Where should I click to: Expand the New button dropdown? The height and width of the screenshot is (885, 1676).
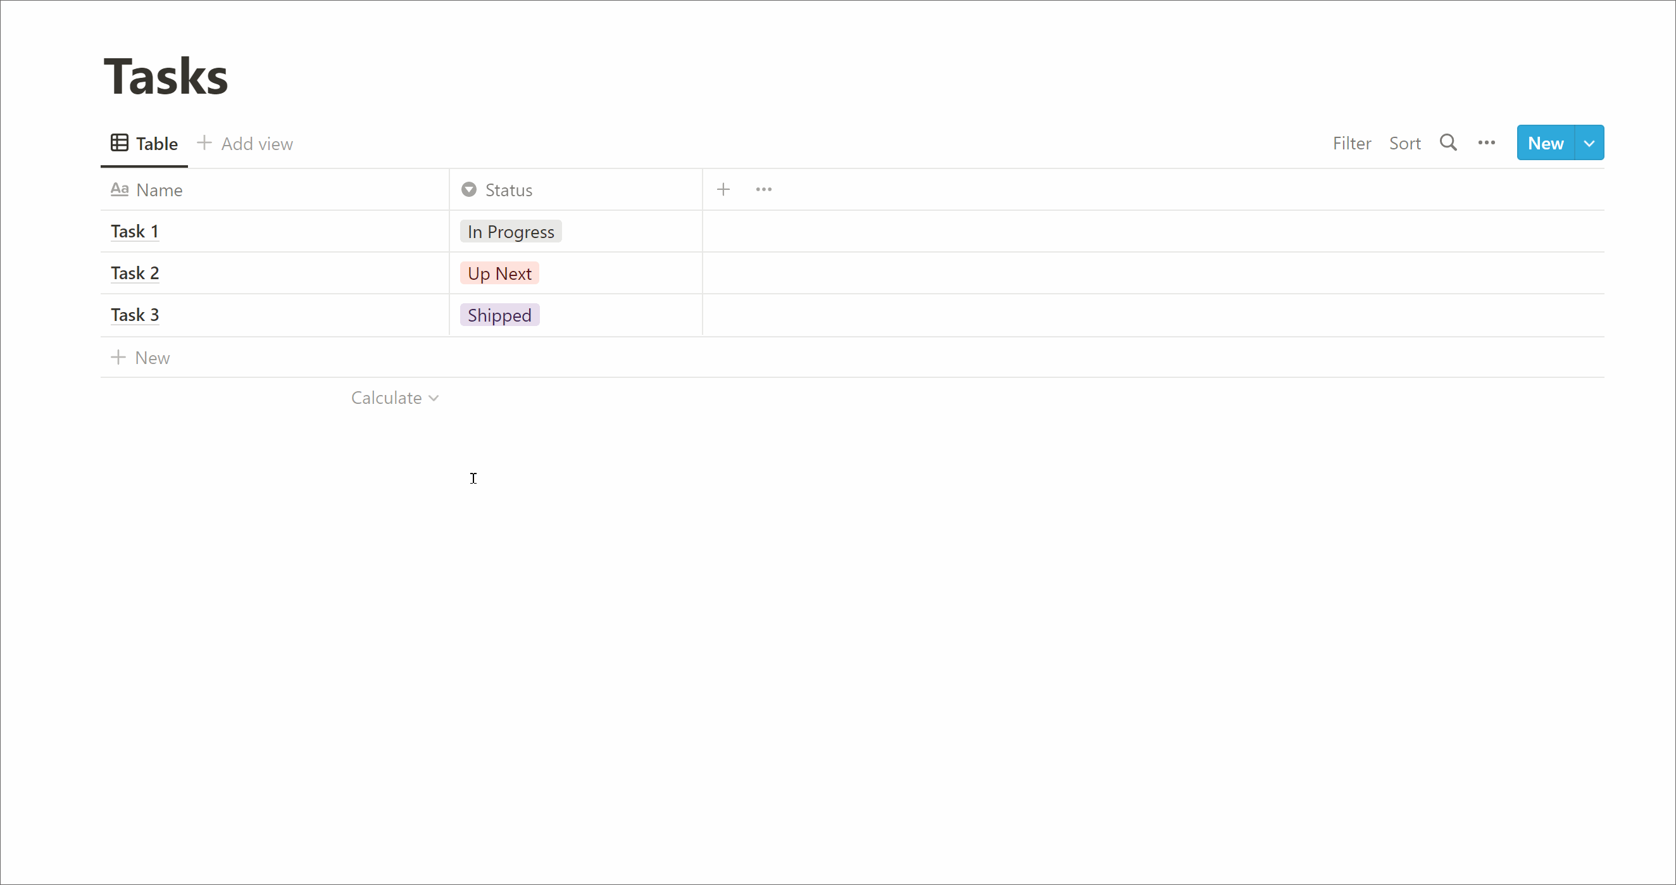coord(1589,143)
